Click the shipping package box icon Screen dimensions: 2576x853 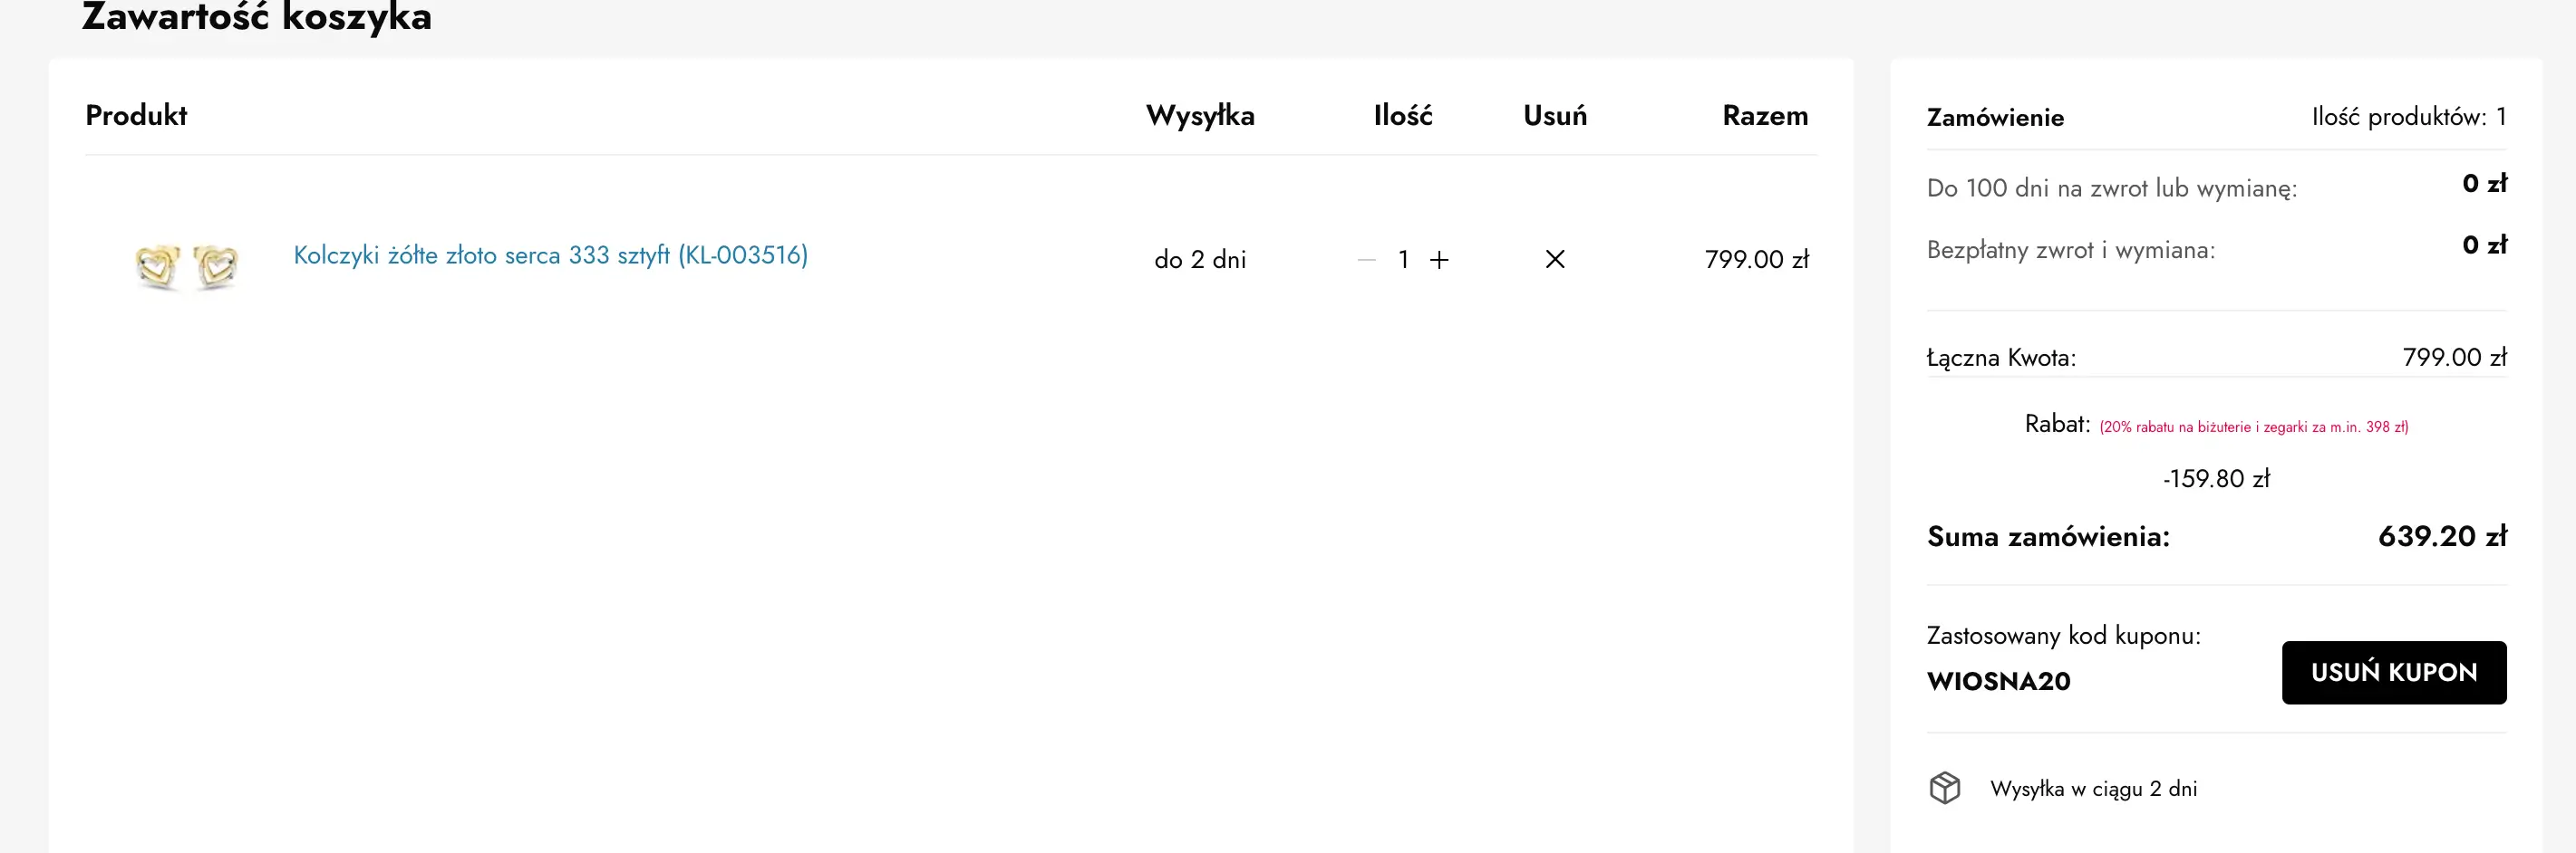(1944, 788)
